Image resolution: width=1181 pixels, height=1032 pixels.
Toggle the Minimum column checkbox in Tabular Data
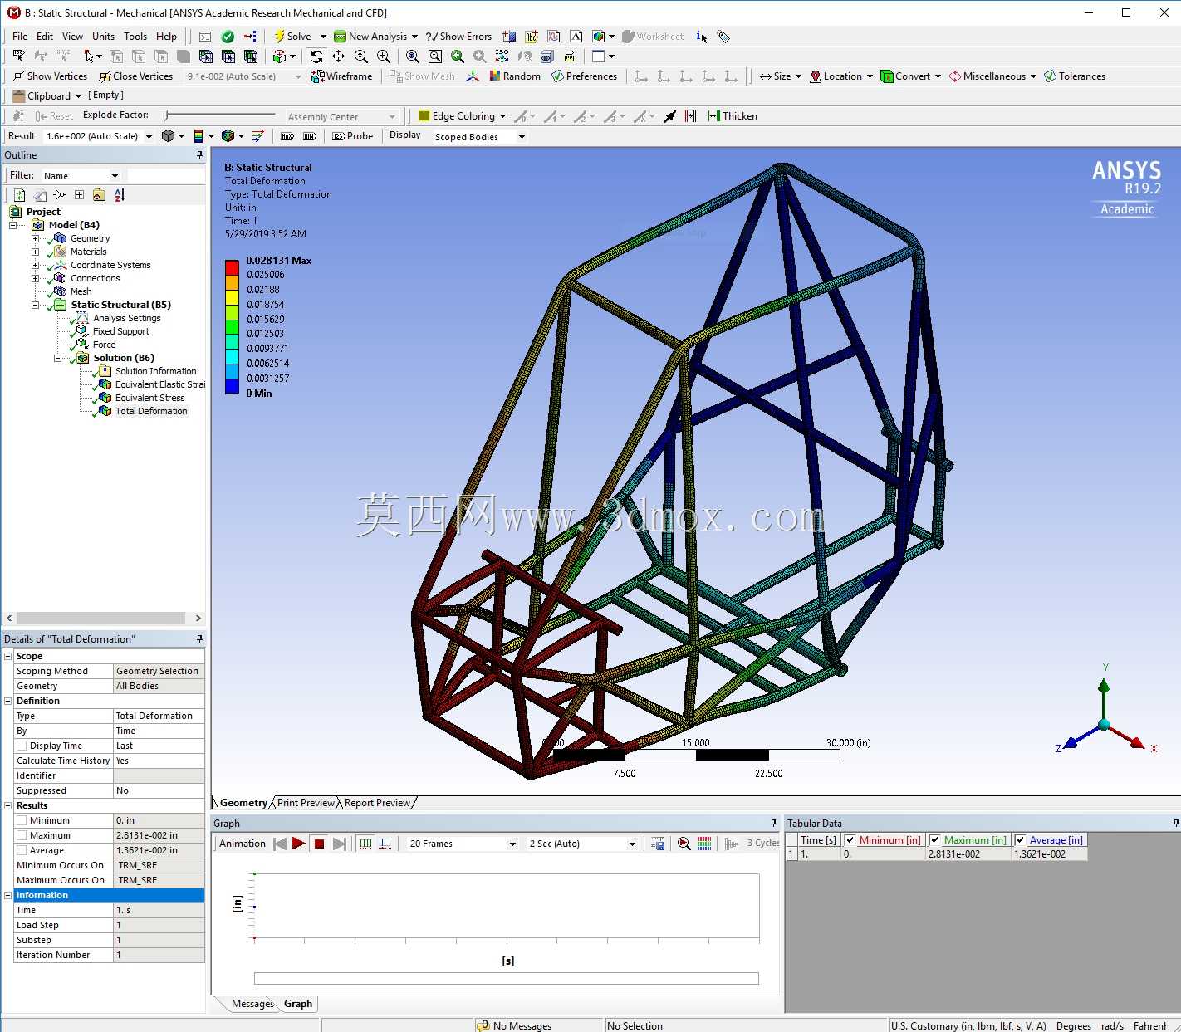[x=850, y=840]
